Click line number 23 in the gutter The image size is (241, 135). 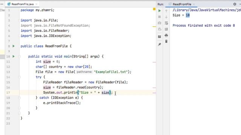pyautogui.click(x=8, y=123)
